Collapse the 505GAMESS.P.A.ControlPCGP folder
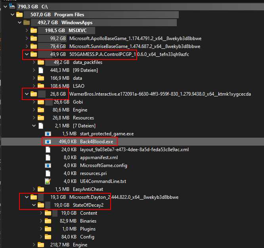Image resolution: width=264 pixels, height=248 pixels. point(27,54)
